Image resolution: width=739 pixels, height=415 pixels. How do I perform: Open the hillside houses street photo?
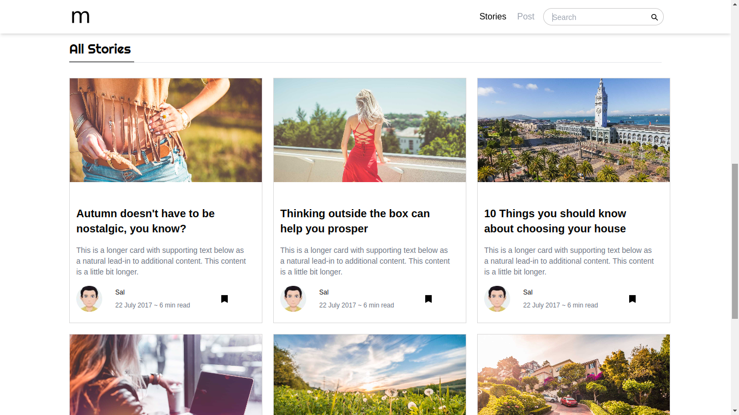(x=573, y=374)
